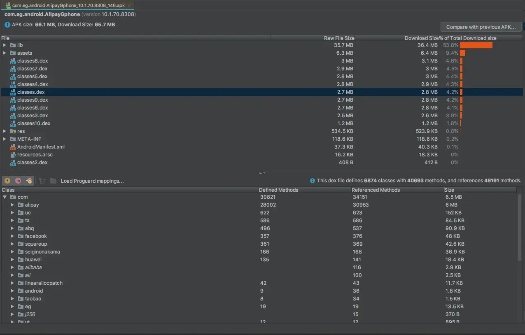Click the classes.dex file icon

(x=13, y=92)
